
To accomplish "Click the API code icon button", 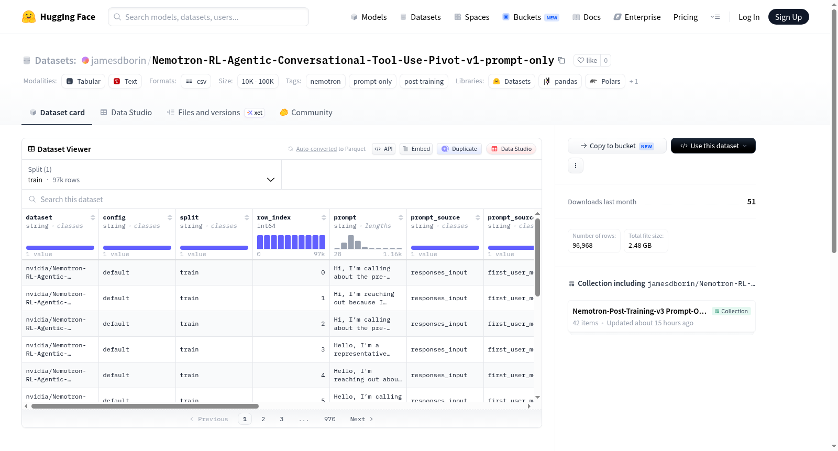I will click(383, 149).
